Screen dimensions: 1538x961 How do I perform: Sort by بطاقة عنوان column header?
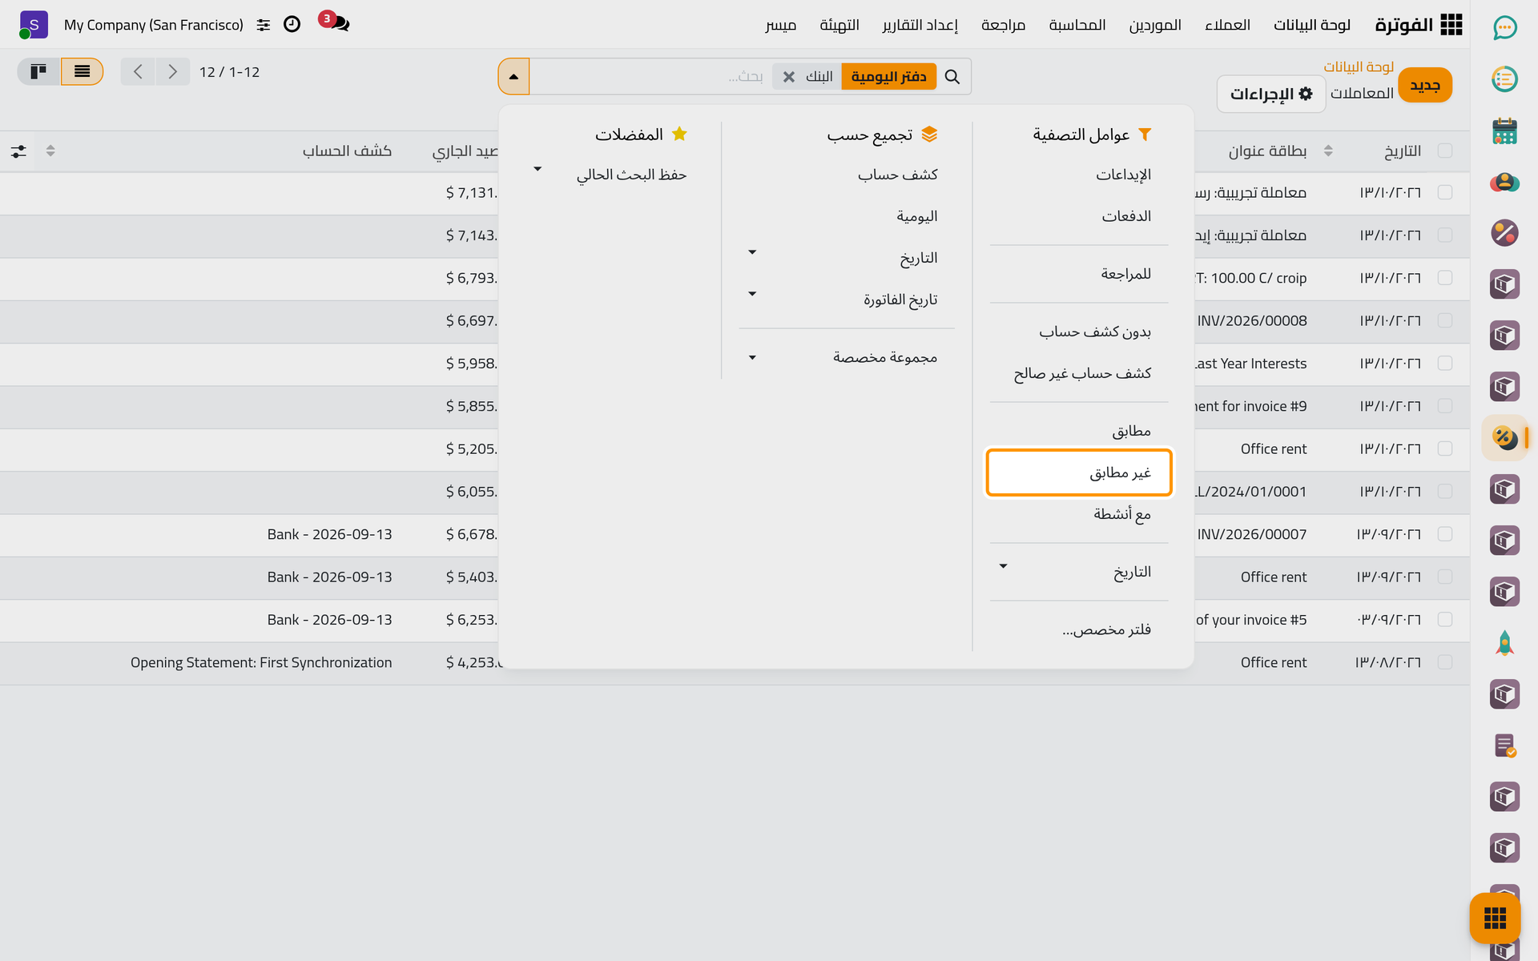click(x=1267, y=151)
